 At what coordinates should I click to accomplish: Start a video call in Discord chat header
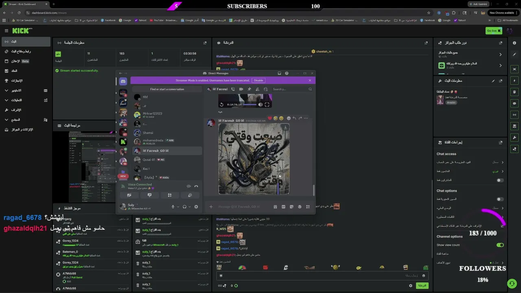pyautogui.click(x=241, y=89)
